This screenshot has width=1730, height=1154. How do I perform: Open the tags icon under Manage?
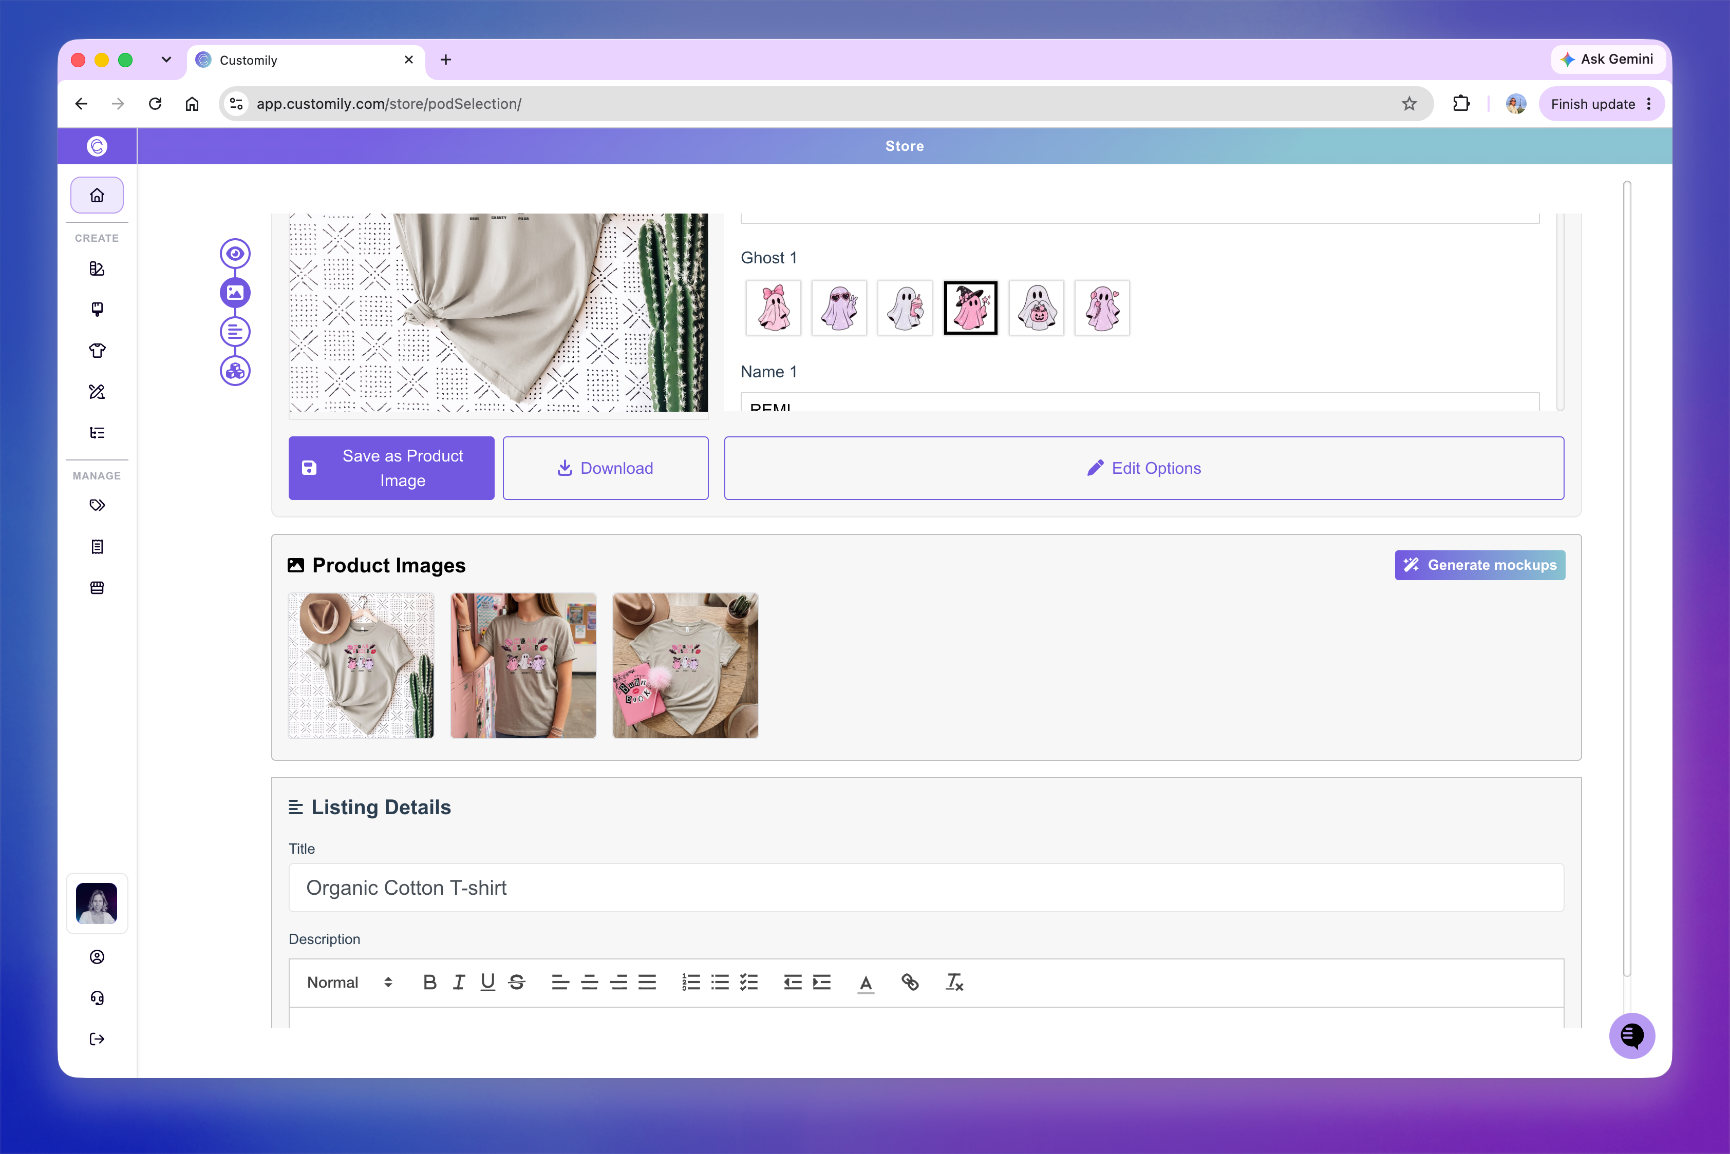(x=97, y=505)
